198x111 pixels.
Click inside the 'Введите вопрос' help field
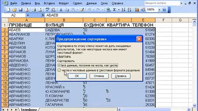pos(162,3)
